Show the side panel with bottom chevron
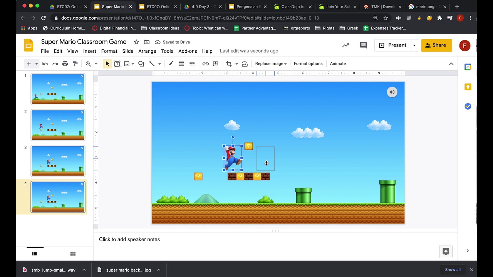Image resolution: width=493 pixels, height=277 pixels. coord(468,251)
